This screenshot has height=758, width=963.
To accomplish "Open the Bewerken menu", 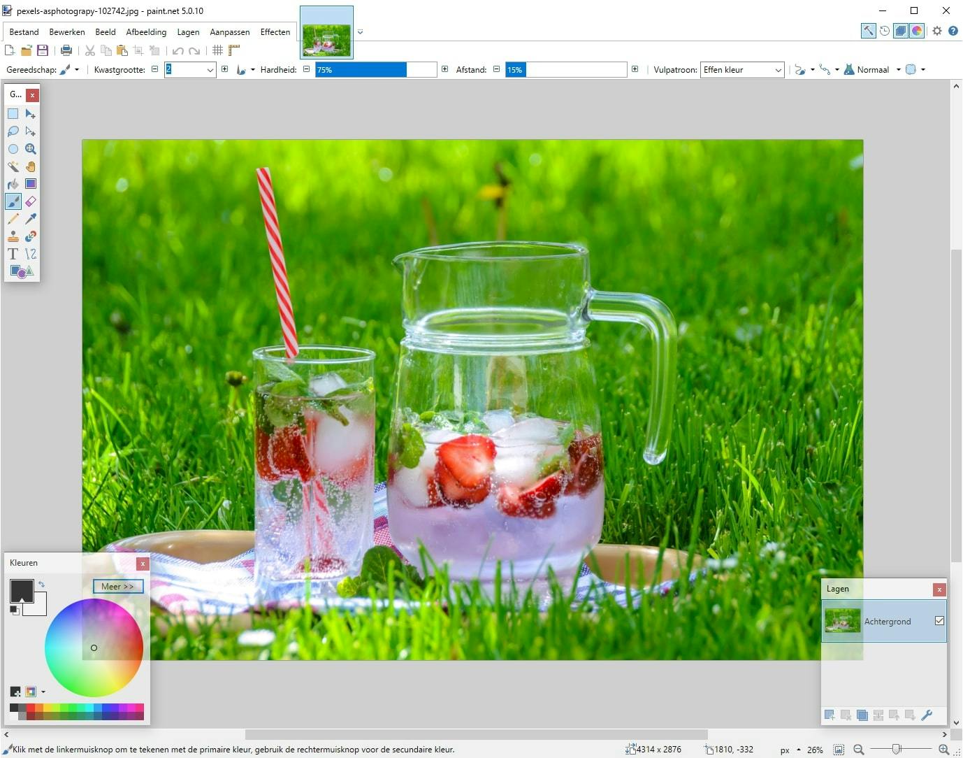I will (x=67, y=32).
